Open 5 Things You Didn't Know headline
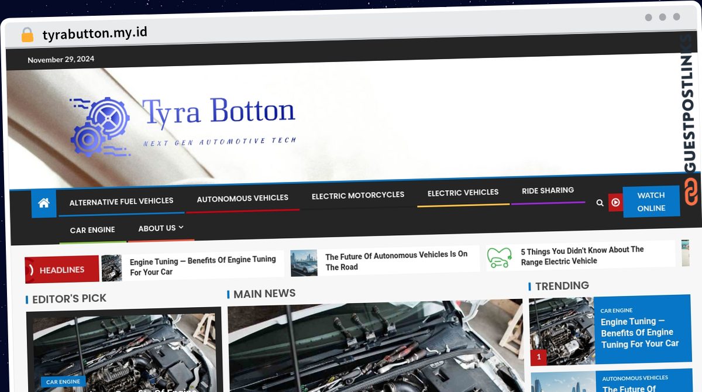Viewport: 702px width, 392px height. (x=582, y=255)
